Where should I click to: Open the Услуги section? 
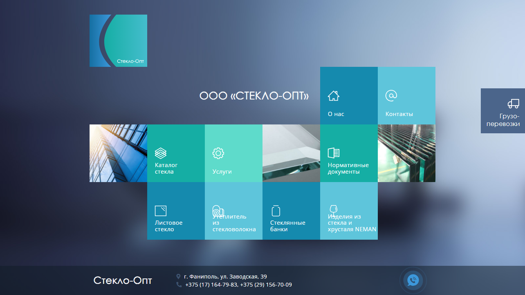(x=234, y=153)
